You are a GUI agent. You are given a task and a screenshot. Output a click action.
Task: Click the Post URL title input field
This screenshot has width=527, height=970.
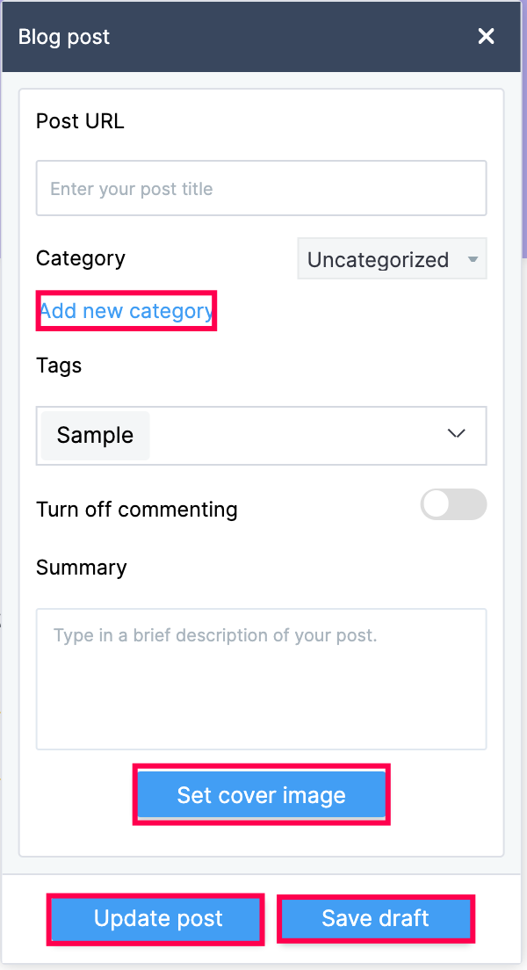click(x=261, y=188)
